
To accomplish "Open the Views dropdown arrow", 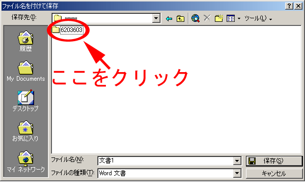I will [239, 19].
